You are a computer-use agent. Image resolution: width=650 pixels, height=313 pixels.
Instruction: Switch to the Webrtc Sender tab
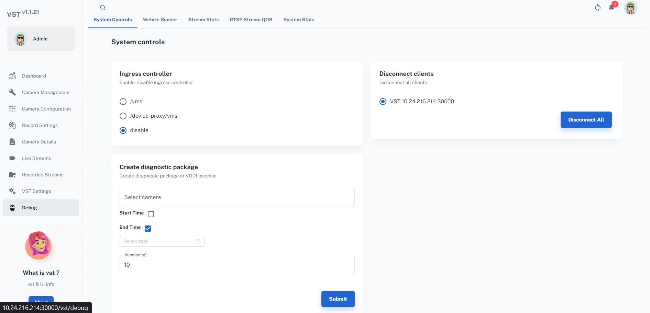pos(160,20)
